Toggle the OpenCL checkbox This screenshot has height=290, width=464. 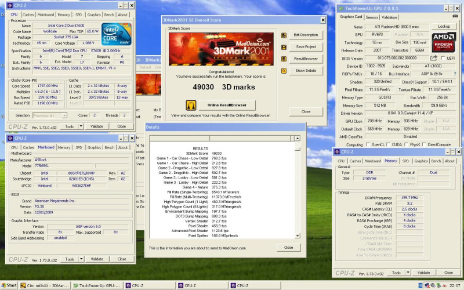pos(368,144)
